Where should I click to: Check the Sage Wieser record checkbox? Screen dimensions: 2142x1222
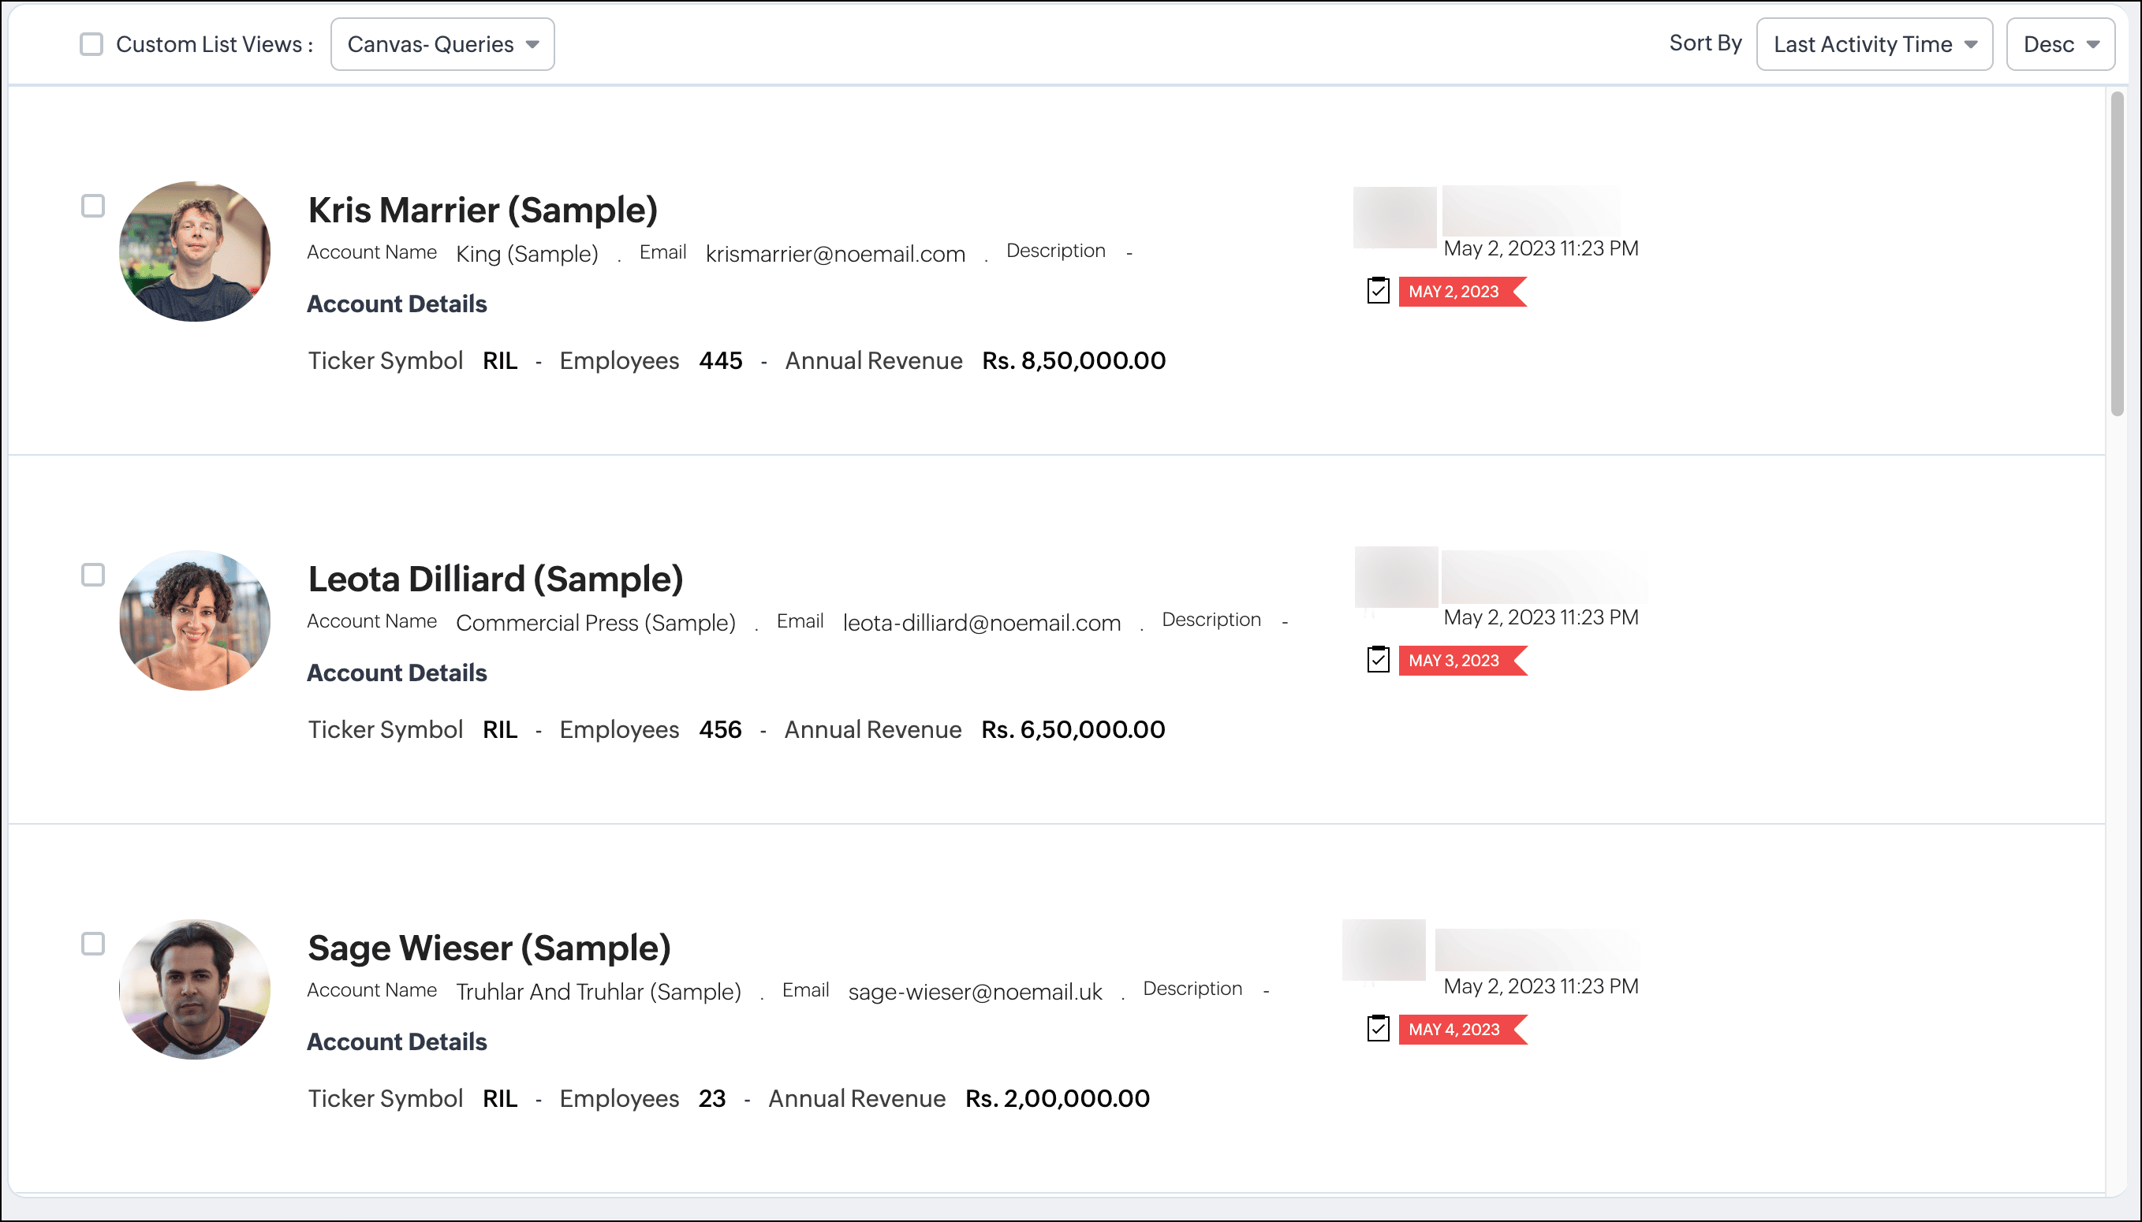pos(93,944)
